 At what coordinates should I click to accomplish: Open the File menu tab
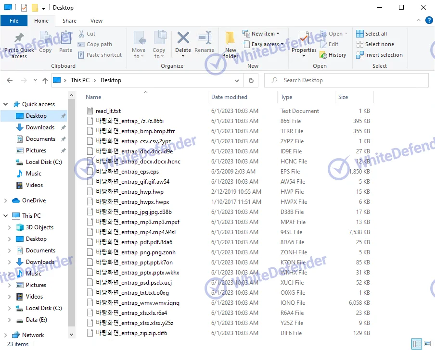14,21
